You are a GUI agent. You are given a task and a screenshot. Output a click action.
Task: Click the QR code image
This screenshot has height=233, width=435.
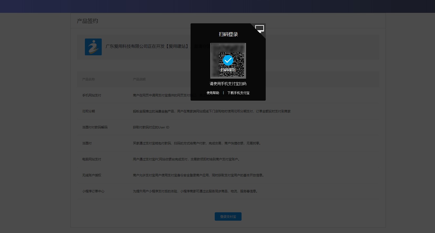pyautogui.click(x=228, y=61)
